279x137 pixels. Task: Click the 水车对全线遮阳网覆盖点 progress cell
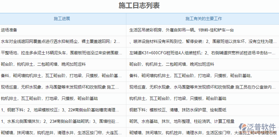tap(63, 42)
